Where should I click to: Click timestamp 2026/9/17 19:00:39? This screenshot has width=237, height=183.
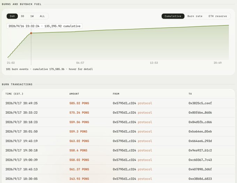pos(22,160)
